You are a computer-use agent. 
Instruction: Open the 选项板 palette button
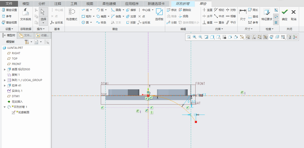(x=159, y=15)
